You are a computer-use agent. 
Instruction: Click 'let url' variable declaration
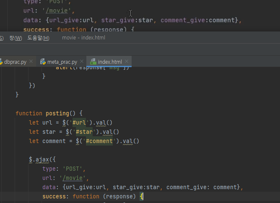(41, 122)
